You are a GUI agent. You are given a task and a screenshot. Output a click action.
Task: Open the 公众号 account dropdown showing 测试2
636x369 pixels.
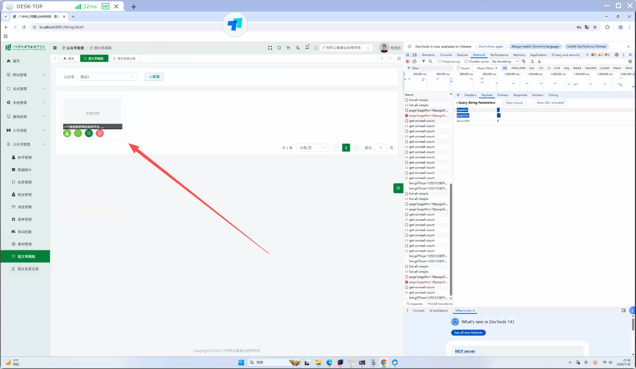pos(107,77)
